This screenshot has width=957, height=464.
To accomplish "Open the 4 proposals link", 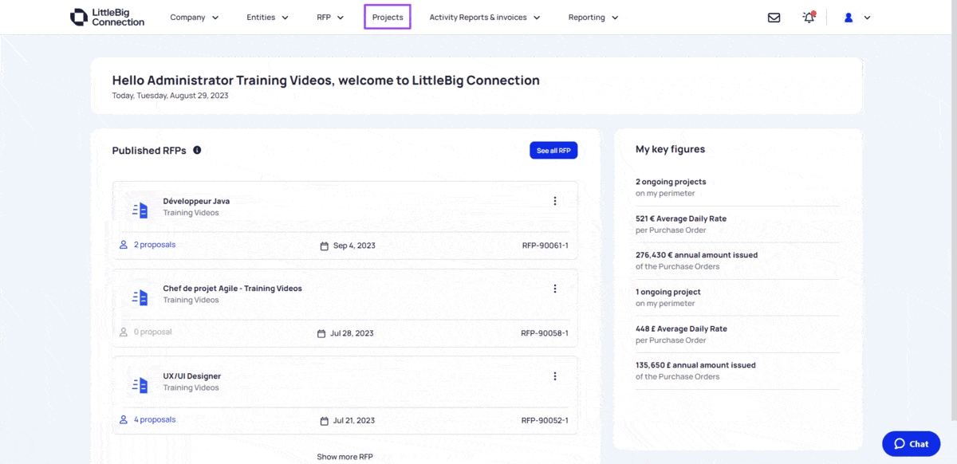I will click(x=155, y=419).
